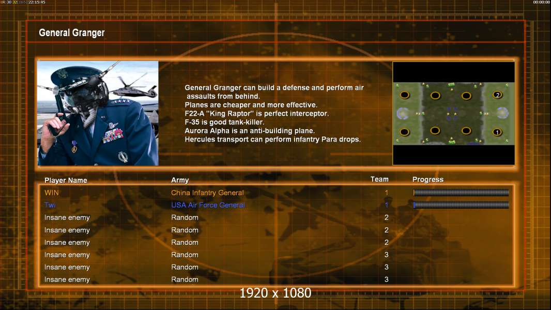Click the General Granger title text
The width and height of the screenshot is (551, 310).
(x=72, y=33)
